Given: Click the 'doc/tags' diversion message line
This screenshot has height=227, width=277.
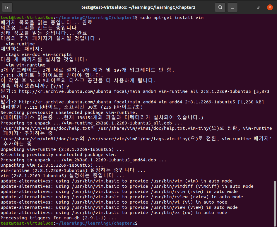Looking at the screenshot, I should pos(136,141).
